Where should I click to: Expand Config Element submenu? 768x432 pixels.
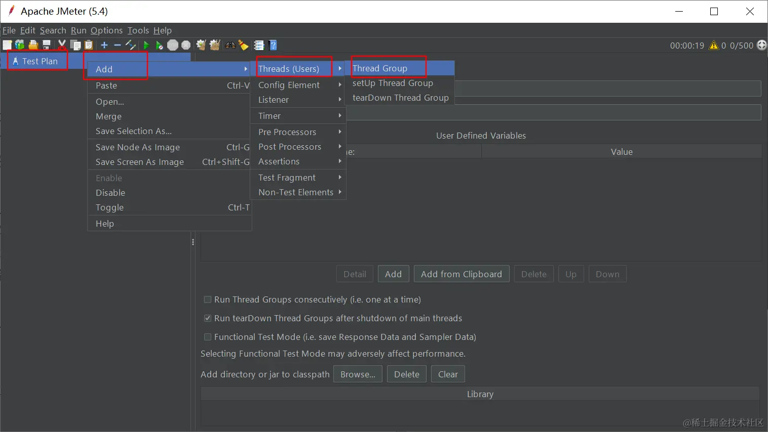(x=298, y=85)
